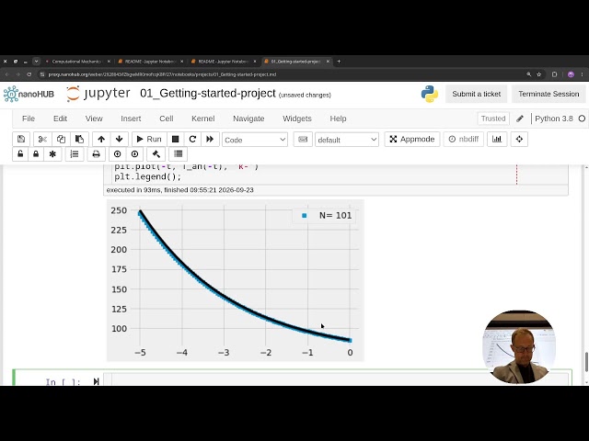The image size is (589, 441).
Task: Open the Navigate menu
Action: point(248,119)
